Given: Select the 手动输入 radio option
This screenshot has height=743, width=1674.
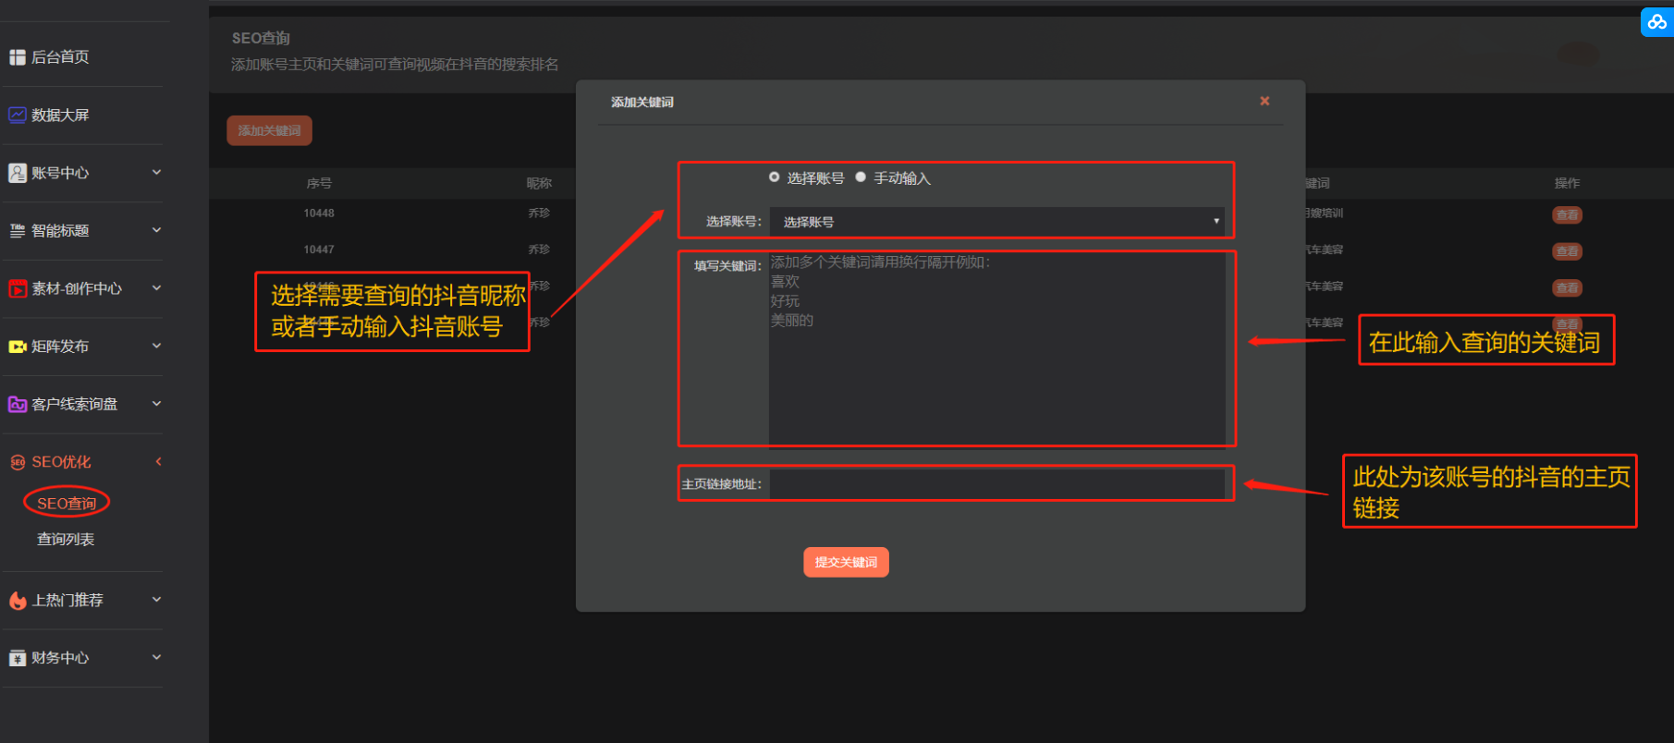Looking at the screenshot, I should click(861, 177).
